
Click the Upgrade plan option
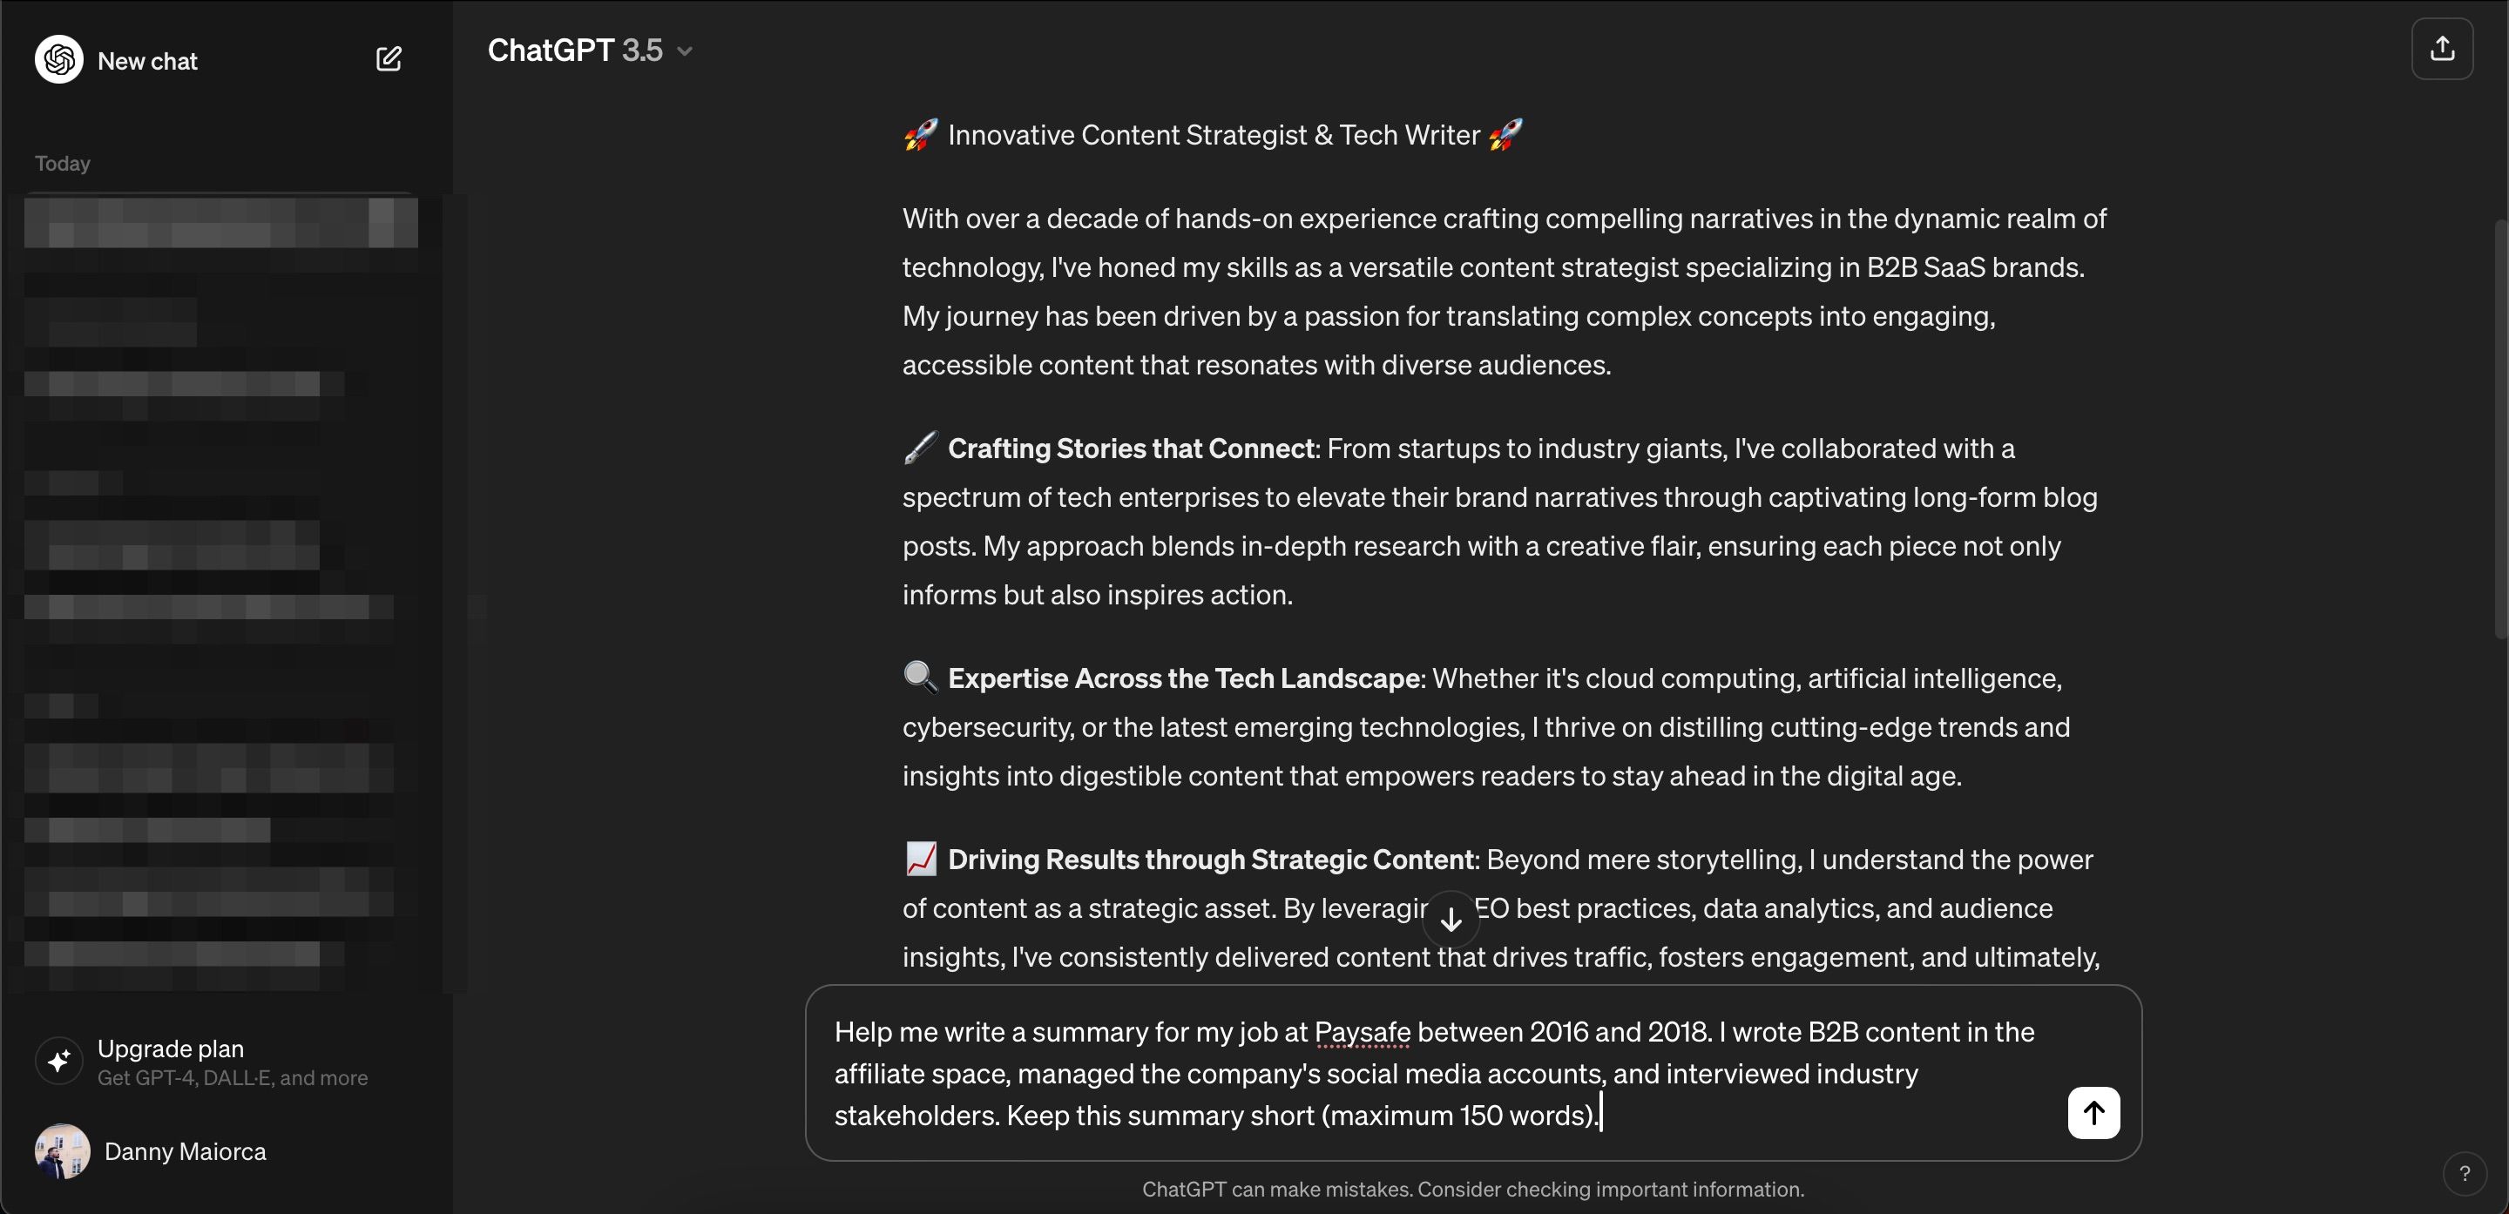(172, 1049)
